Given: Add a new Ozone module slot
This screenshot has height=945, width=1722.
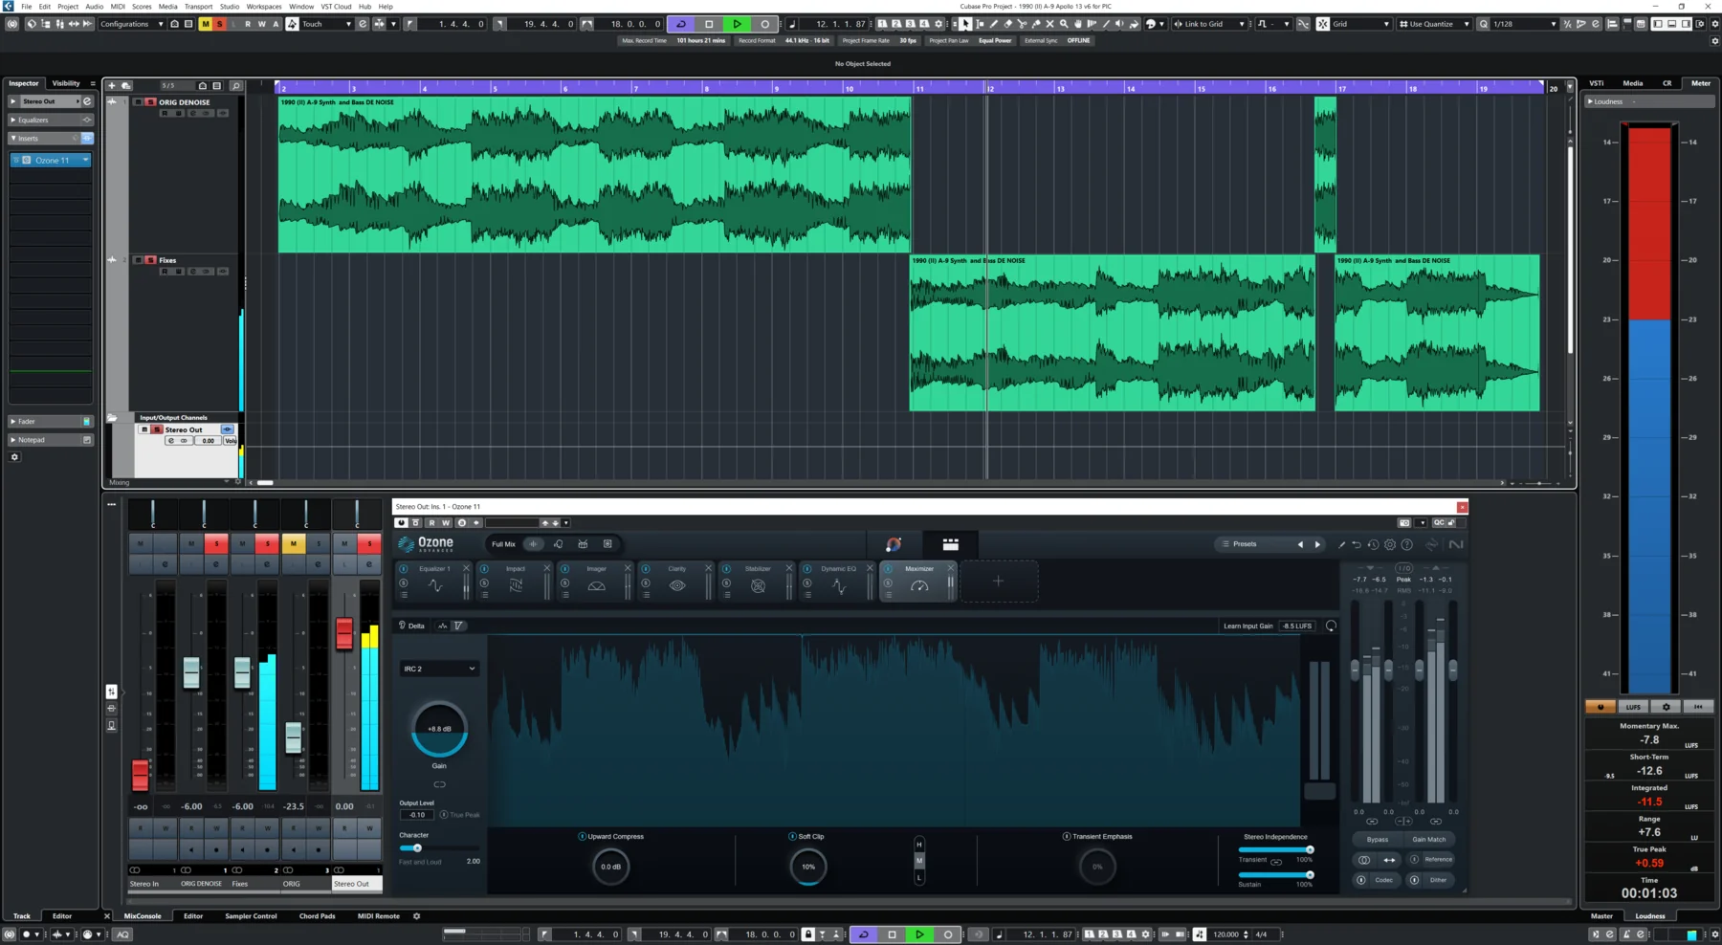Looking at the screenshot, I should [x=998, y=581].
